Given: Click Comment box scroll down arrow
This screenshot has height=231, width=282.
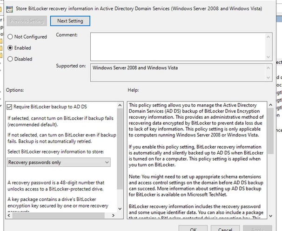Looking at the screenshot, I should click(269, 57).
